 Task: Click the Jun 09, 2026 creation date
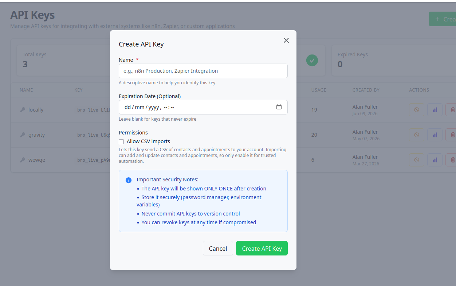[x=365, y=113]
